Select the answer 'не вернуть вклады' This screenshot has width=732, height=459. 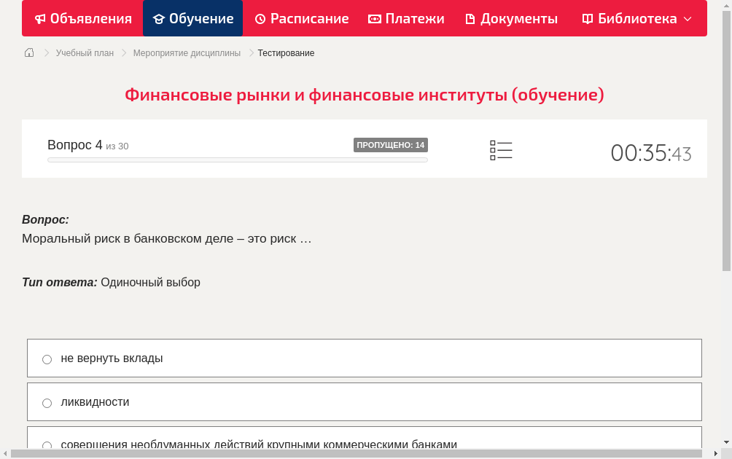click(x=47, y=359)
